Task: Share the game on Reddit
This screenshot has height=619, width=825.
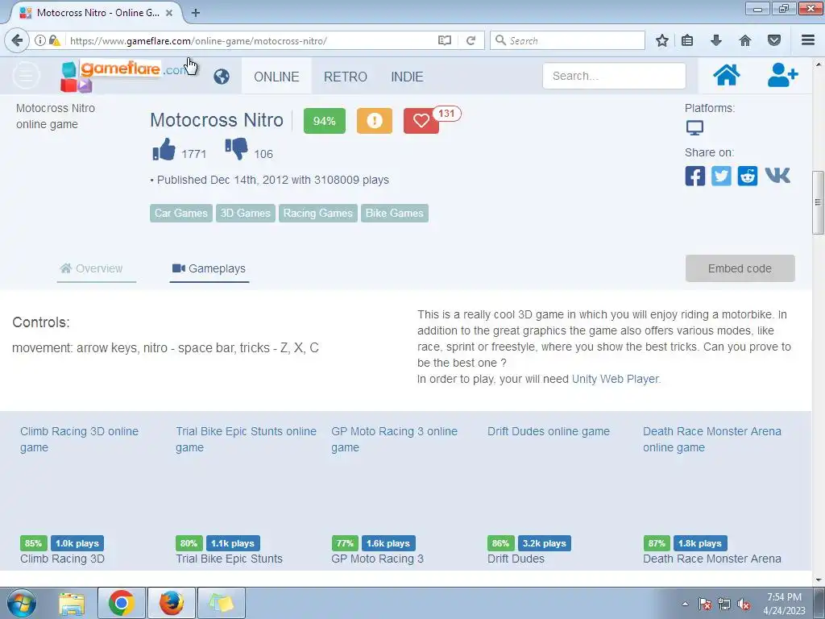Action: [x=748, y=176]
